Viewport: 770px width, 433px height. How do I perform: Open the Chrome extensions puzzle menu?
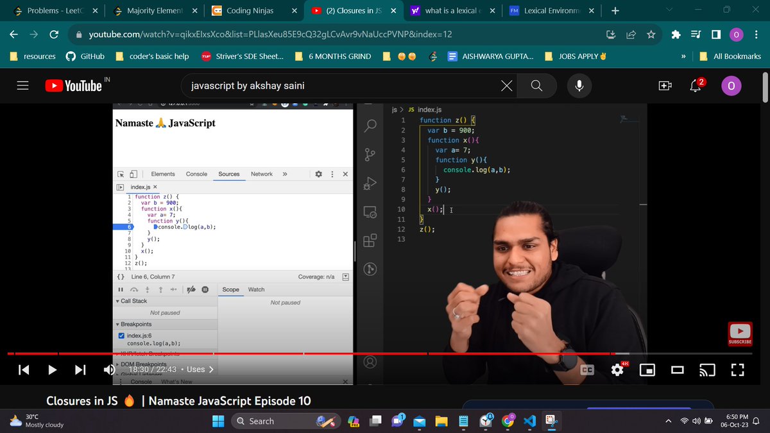pos(676,34)
